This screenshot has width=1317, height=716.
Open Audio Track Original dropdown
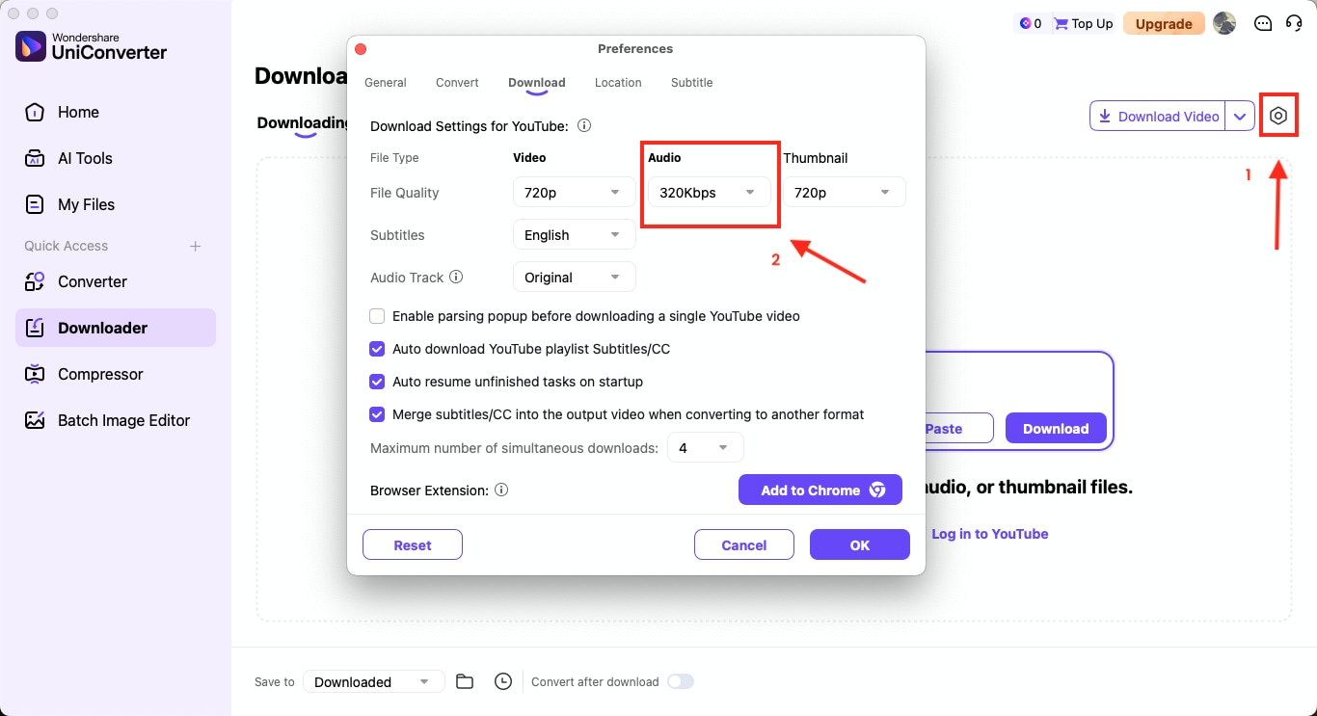[x=575, y=278]
